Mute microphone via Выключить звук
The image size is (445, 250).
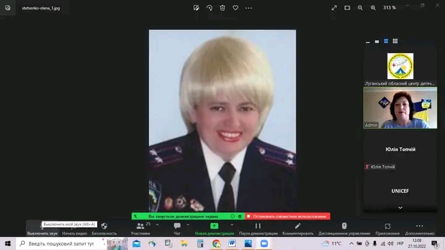[x=42, y=229]
